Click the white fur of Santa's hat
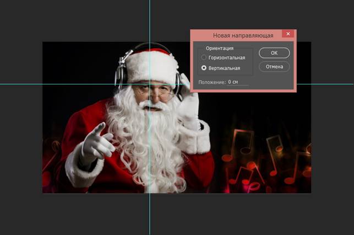 tap(151, 66)
